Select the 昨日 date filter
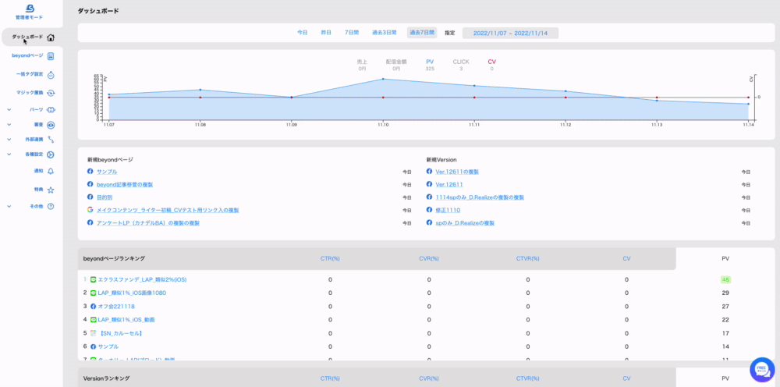Viewport: 780px width, 387px height. (326, 33)
